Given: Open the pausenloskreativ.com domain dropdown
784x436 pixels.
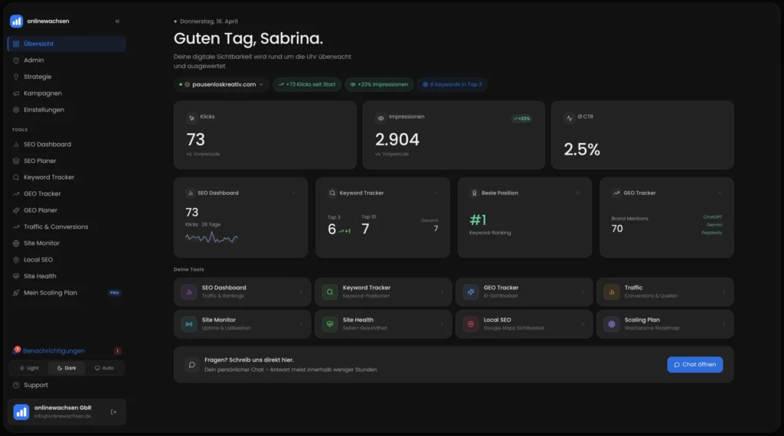Looking at the screenshot, I should (x=221, y=84).
